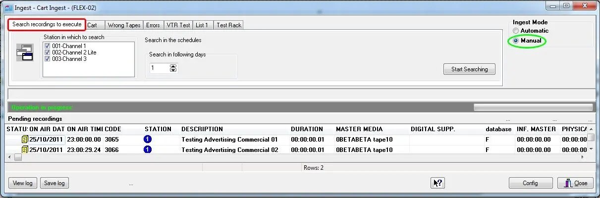Select Automatic ingest mode
The height and width of the screenshot is (198, 600).
tap(516, 31)
